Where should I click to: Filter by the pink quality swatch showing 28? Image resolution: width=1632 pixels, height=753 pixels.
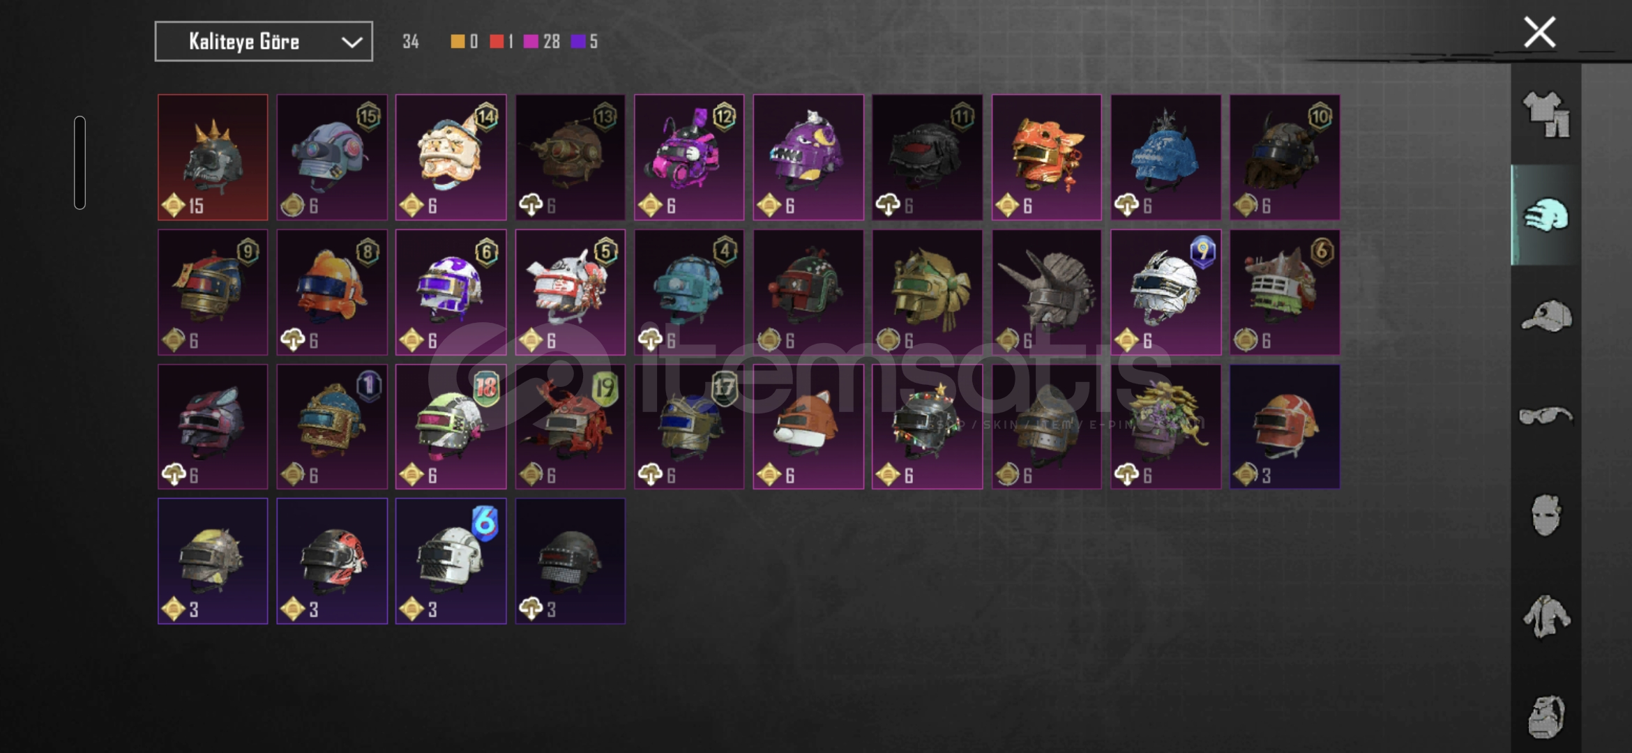(531, 42)
